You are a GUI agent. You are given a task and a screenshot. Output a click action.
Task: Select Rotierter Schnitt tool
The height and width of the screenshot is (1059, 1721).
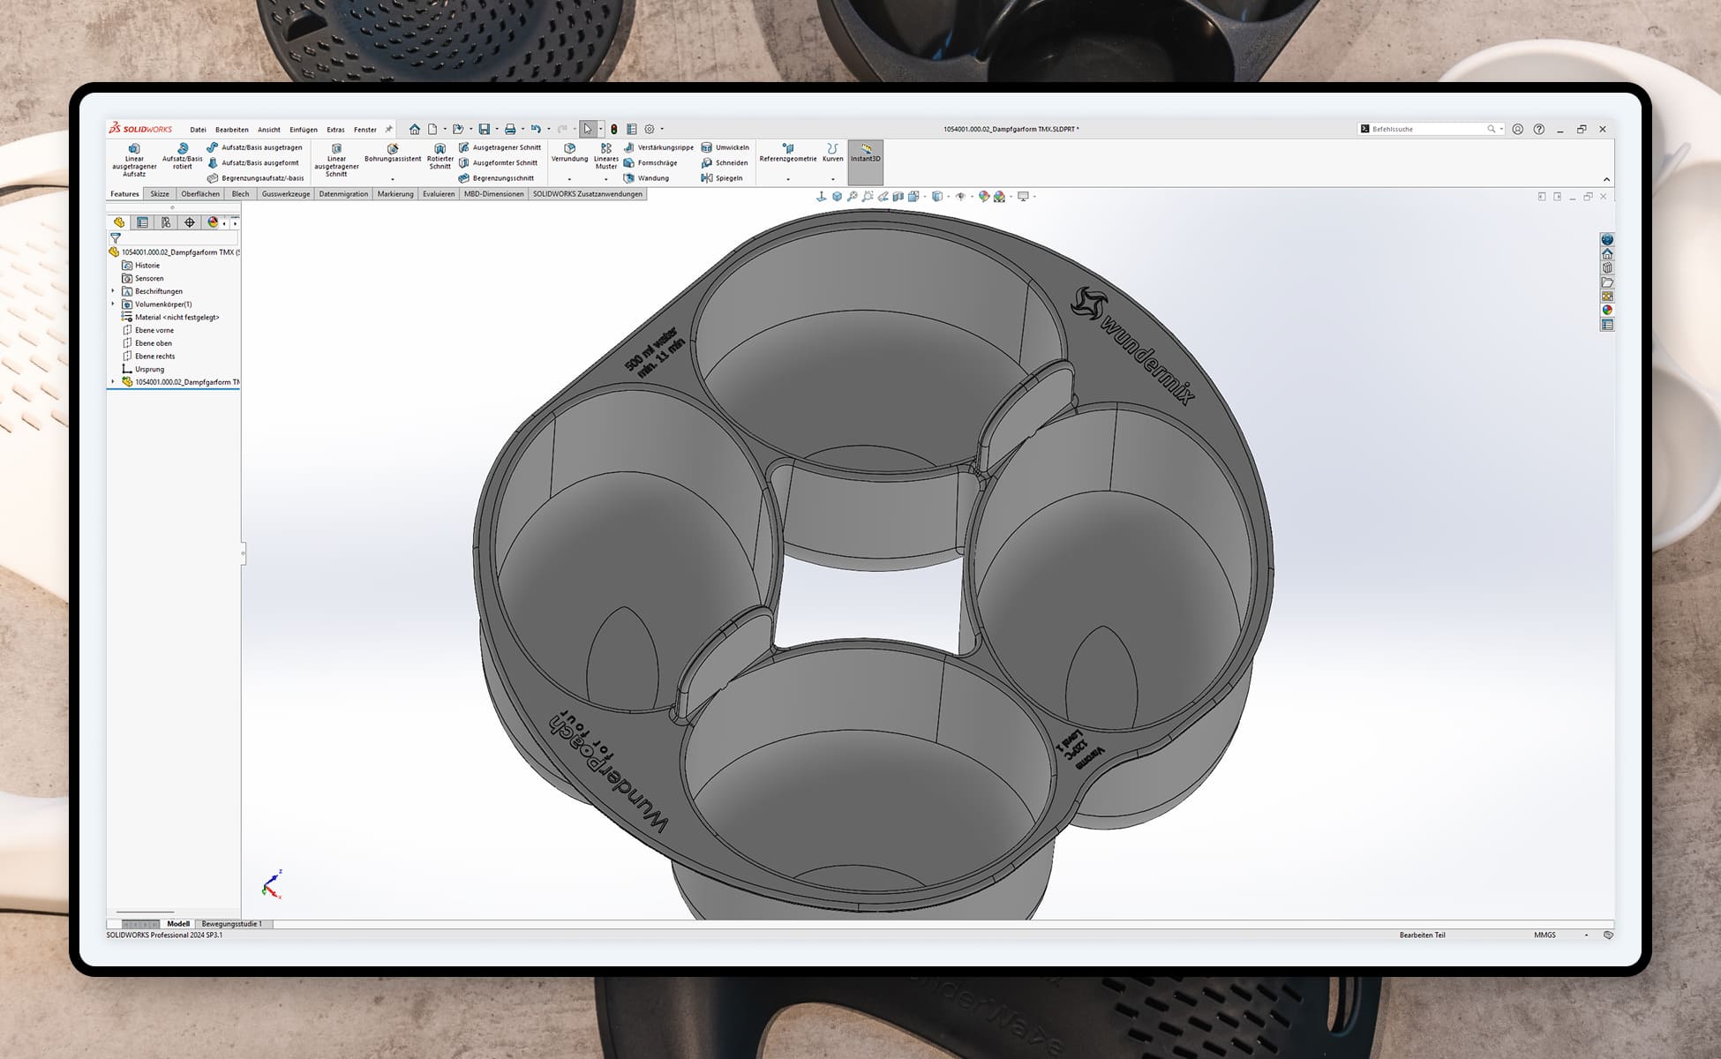tap(440, 156)
